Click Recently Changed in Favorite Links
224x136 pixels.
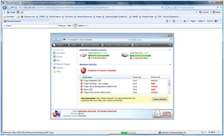click(x=62, y=64)
